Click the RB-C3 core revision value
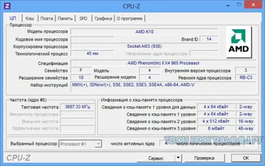Screen dimensions: 265x166 [246, 78]
